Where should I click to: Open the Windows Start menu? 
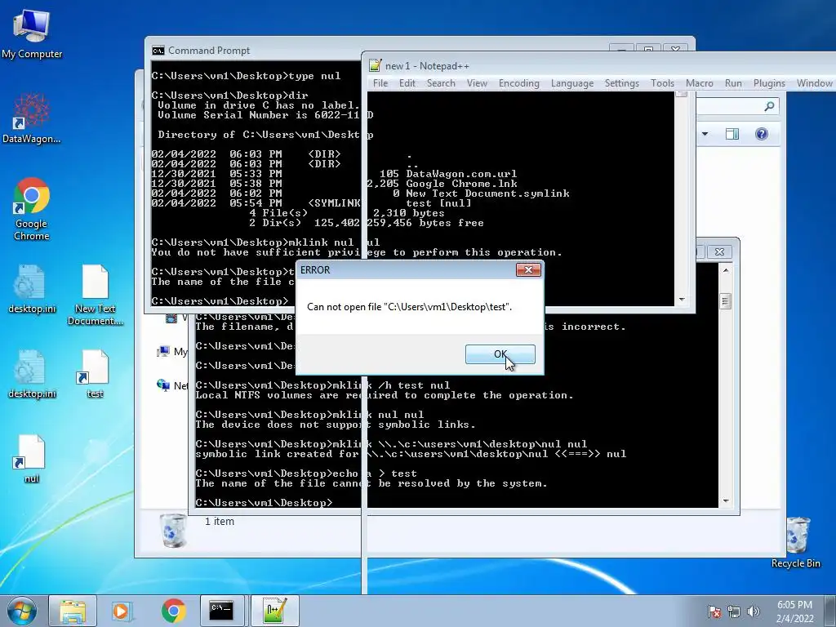(22, 611)
